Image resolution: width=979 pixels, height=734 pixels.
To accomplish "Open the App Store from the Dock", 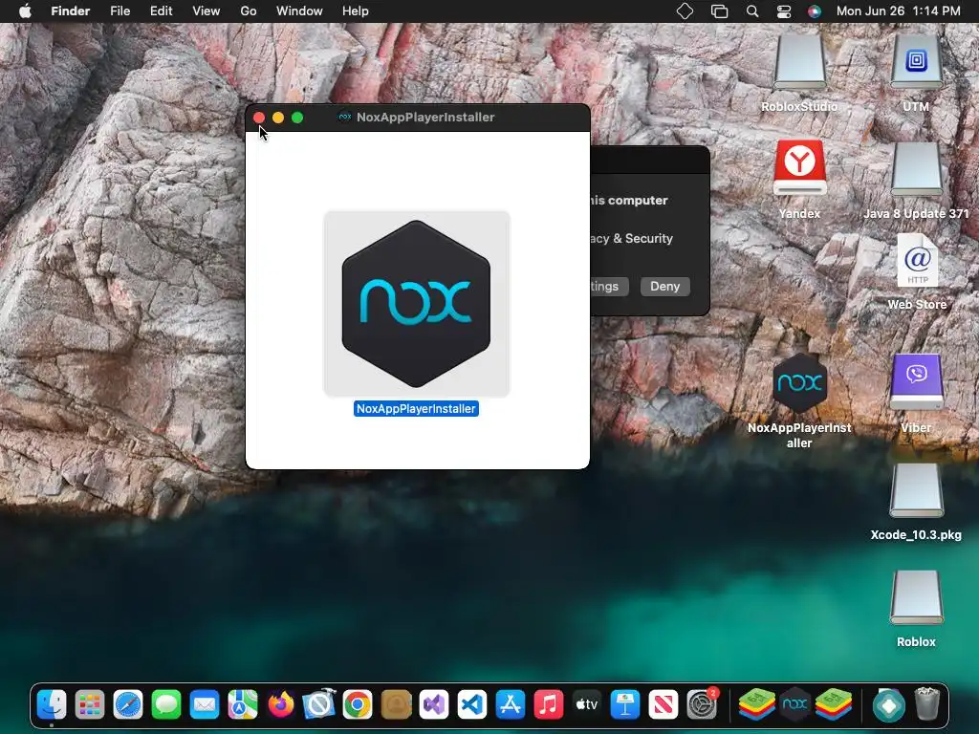I will point(511,705).
